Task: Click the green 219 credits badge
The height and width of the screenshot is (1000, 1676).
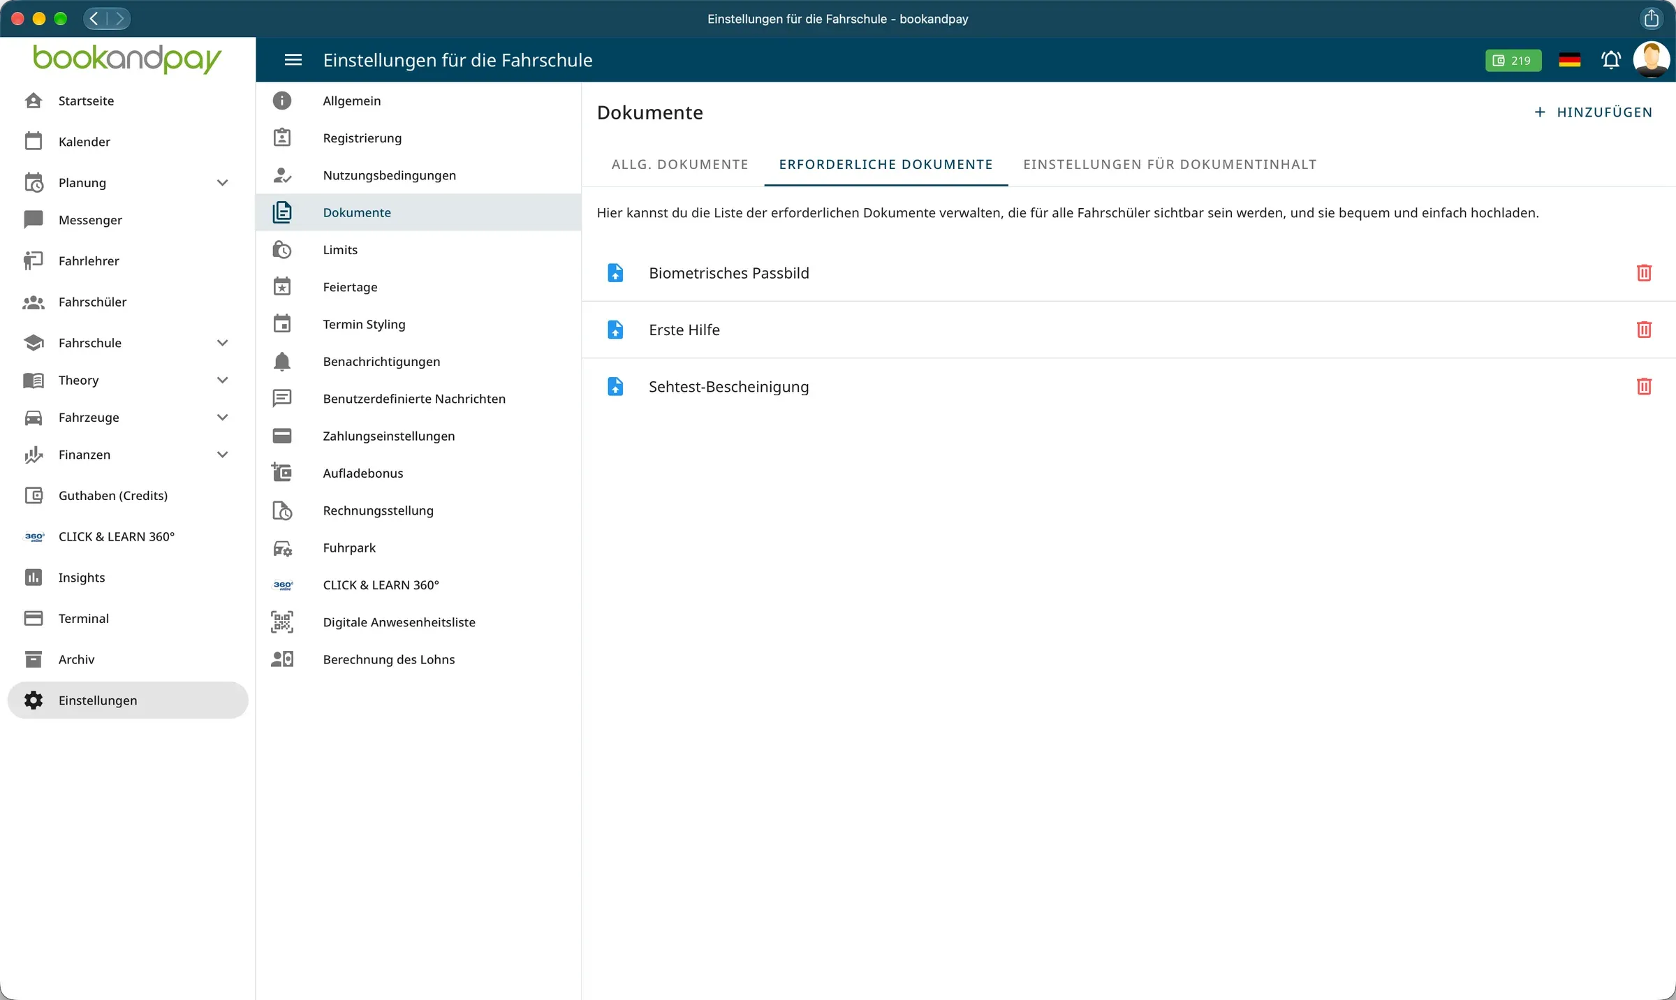Action: click(x=1513, y=60)
